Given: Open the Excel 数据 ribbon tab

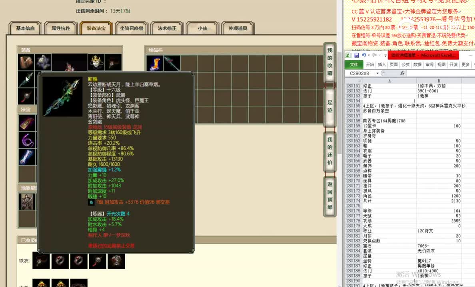Looking at the screenshot, I should [417, 64].
